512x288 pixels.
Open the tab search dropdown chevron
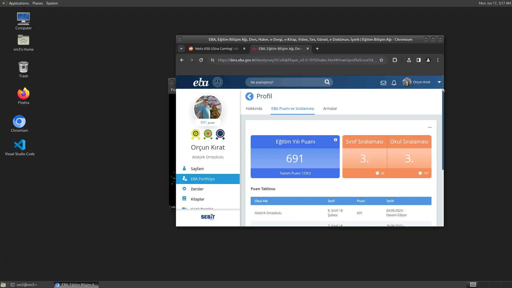pos(181,49)
